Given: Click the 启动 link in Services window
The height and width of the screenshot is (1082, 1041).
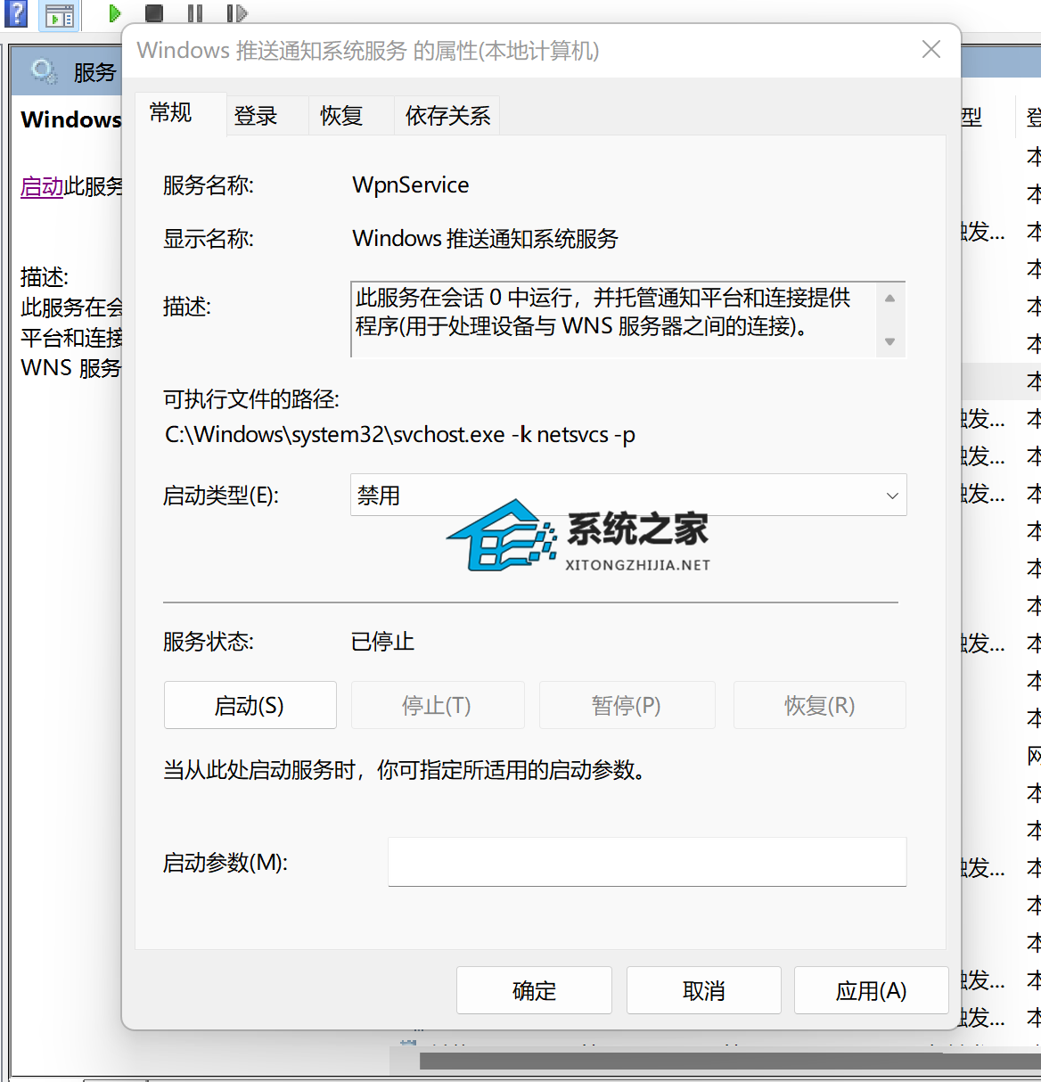Looking at the screenshot, I should pyautogui.click(x=42, y=186).
